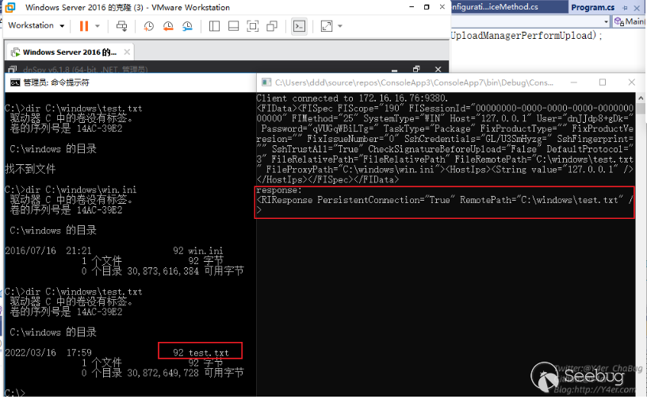Image resolution: width=647 pixels, height=399 pixels.
Task: Click the FileProxyPath="C:\windows\win.ini" text
Action: [x=354, y=170]
